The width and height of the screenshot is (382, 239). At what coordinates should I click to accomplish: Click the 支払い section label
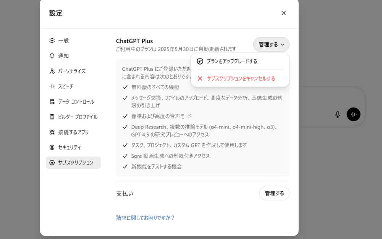point(125,193)
